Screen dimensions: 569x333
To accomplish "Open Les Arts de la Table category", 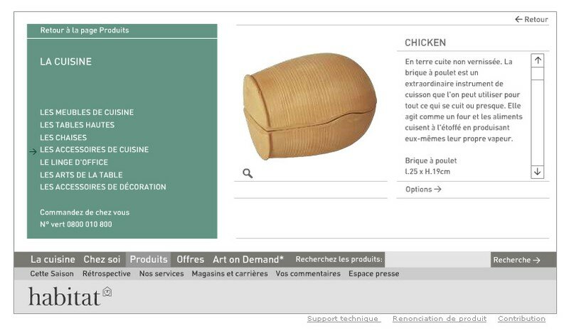I will coord(81,175).
